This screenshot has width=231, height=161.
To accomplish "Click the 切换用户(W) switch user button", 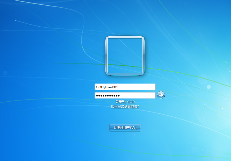I will point(125,127).
